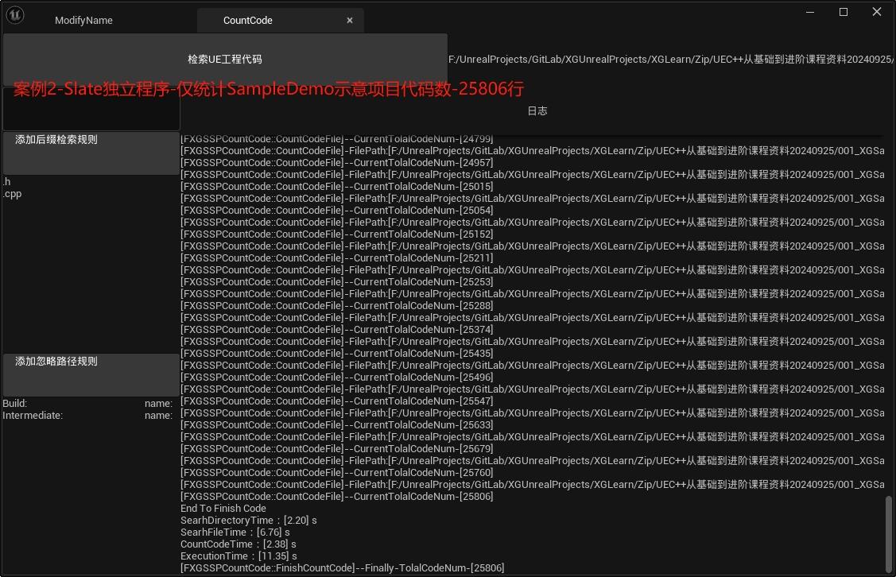
Task: Click log line CurrentTolalCodeNum-[25253]
Action: (x=337, y=281)
